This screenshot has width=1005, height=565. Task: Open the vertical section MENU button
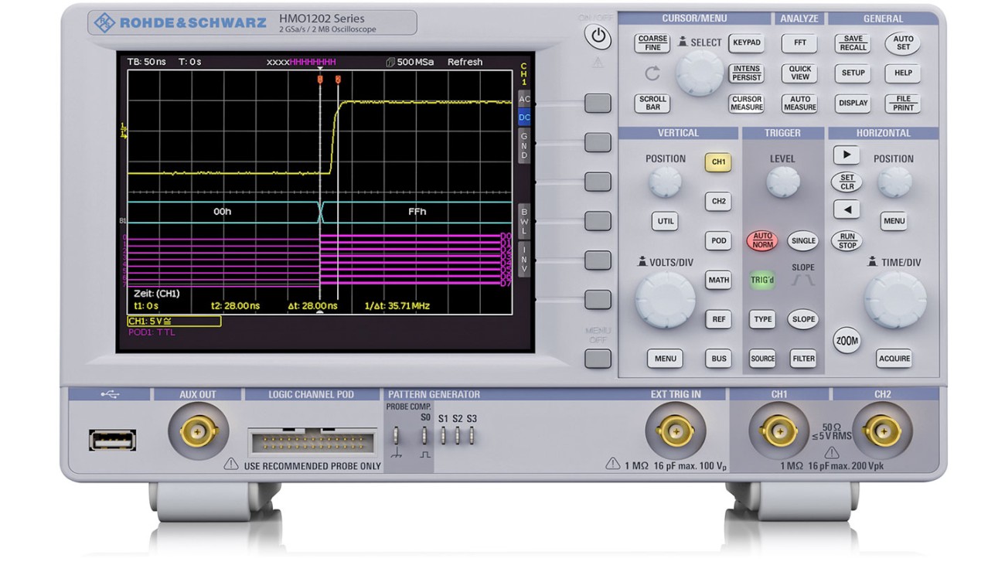[665, 359]
